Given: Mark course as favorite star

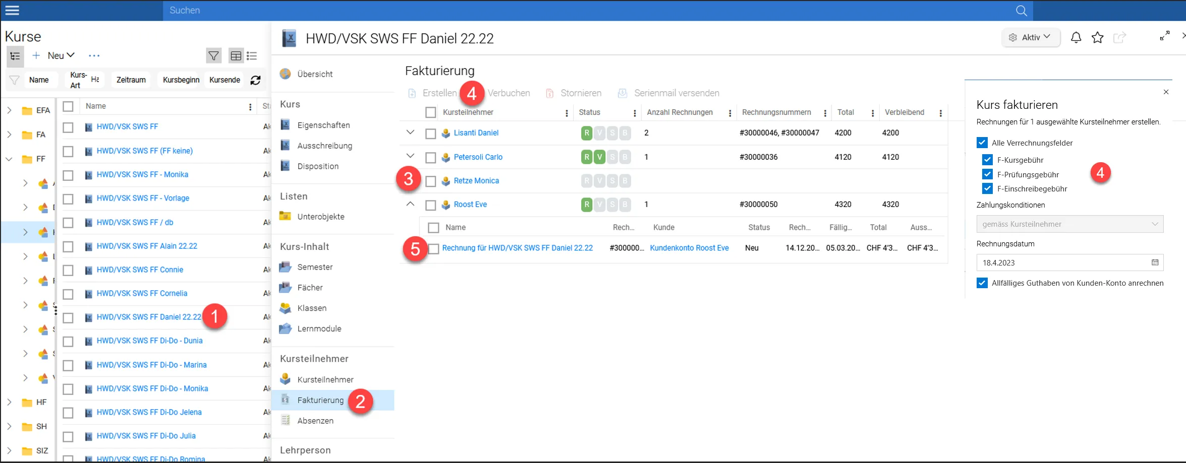Looking at the screenshot, I should pyautogui.click(x=1097, y=37).
